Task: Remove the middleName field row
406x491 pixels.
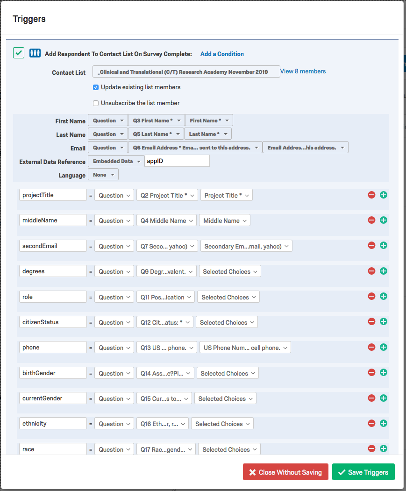Action: tap(371, 220)
